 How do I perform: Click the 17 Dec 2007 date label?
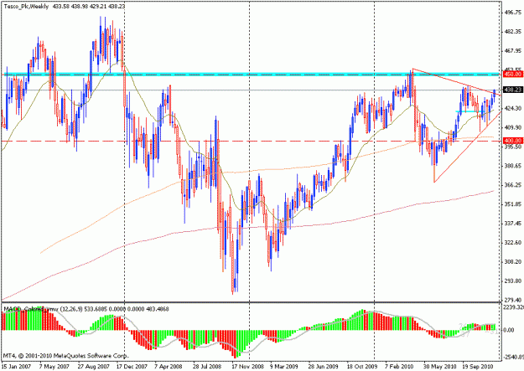[x=132, y=366]
